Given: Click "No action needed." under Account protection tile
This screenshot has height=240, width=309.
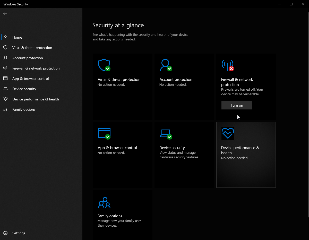Looking at the screenshot, I should 173,85.
